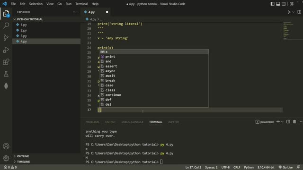Open Customize Layout icon

click(x=292, y=4)
